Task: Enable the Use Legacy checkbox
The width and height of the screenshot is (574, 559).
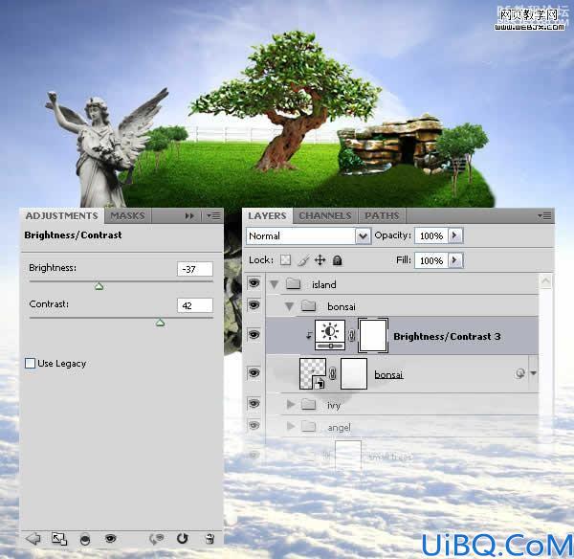Action: pos(30,364)
